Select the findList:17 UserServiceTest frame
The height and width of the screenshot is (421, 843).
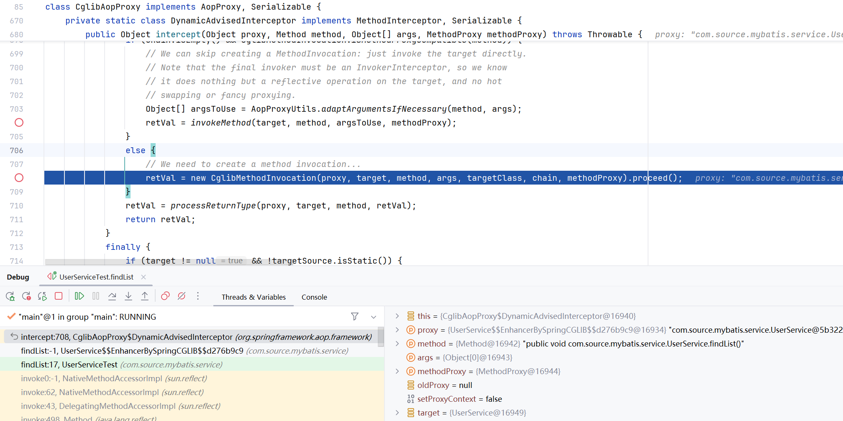[x=192, y=365]
